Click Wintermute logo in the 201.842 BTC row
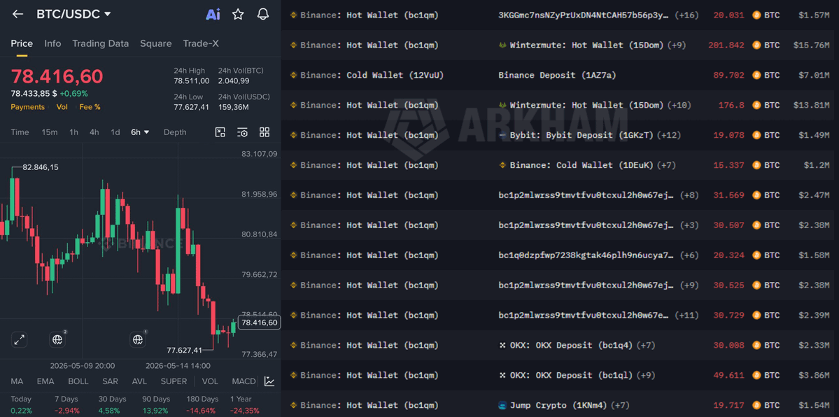 pos(502,45)
